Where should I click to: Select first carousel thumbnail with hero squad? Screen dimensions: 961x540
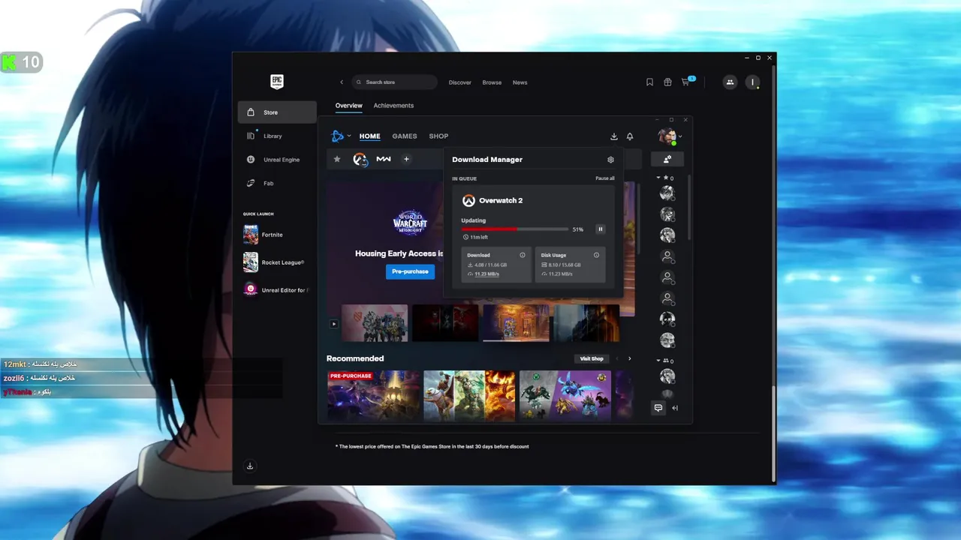click(375, 323)
